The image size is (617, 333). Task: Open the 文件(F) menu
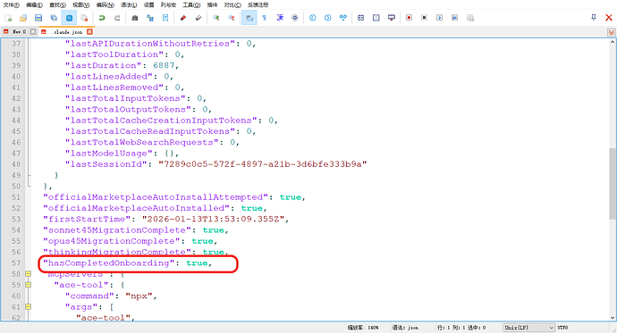pyautogui.click(x=11, y=4)
